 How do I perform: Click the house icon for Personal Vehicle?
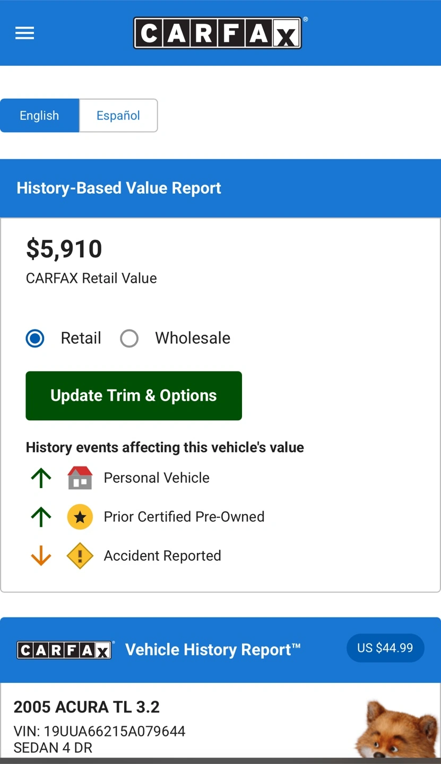(80, 478)
